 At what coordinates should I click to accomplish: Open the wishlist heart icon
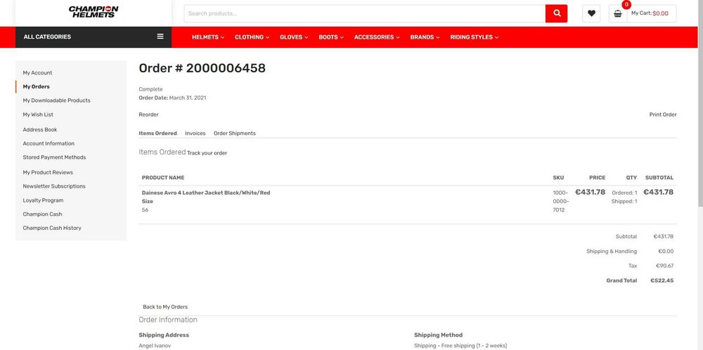591,13
